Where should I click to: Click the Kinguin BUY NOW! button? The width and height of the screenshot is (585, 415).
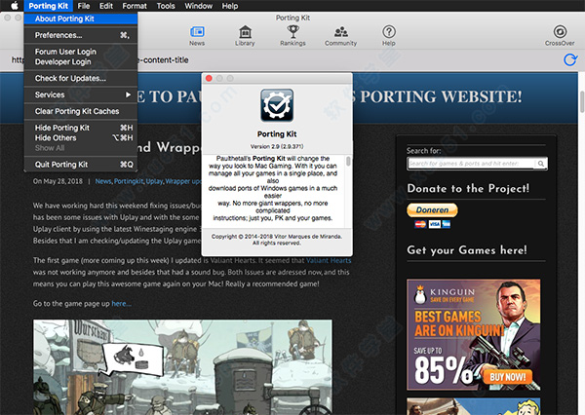click(x=507, y=377)
